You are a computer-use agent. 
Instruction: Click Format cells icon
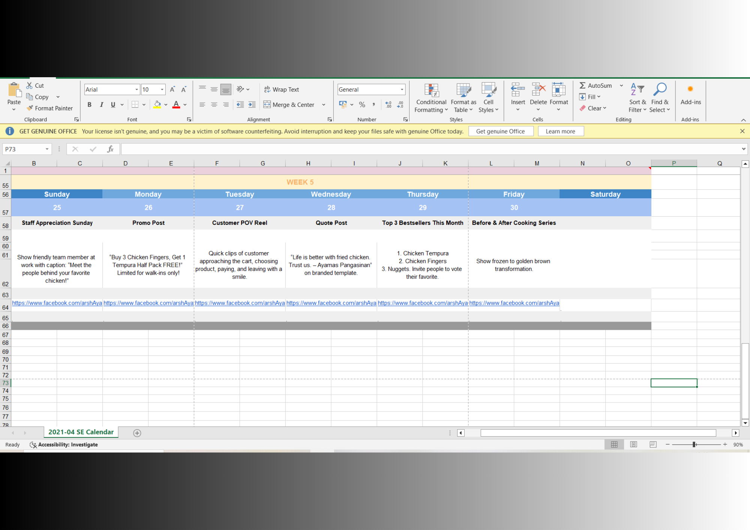click(x=559, y=90)
